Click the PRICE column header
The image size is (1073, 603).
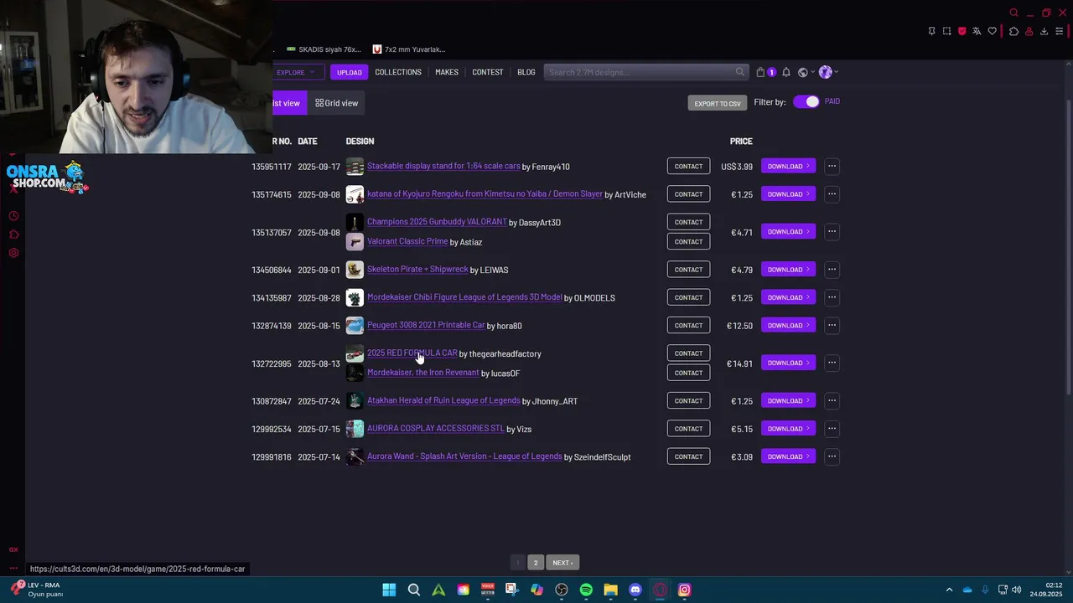click(741, 141)
